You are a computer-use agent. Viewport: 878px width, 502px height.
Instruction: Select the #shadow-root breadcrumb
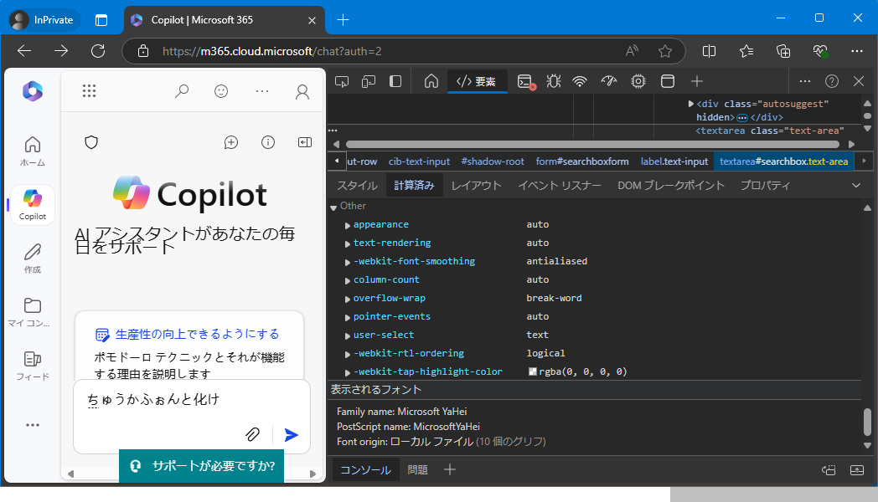[493, 161]
